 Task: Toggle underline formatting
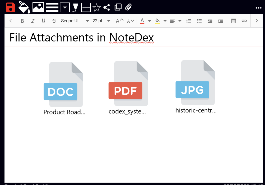[43, 21]
